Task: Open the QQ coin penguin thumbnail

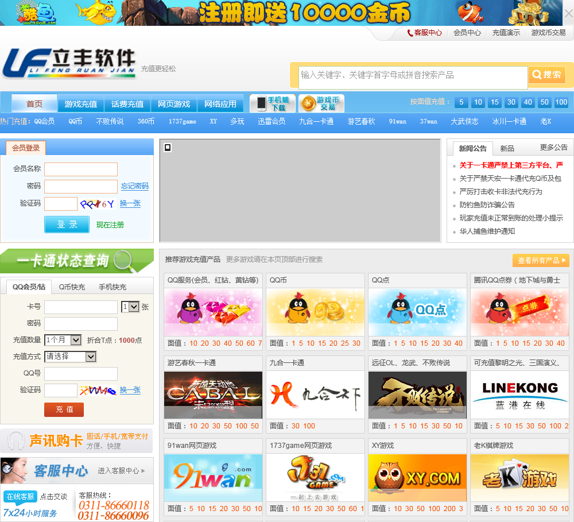Action: click(315, 312)
